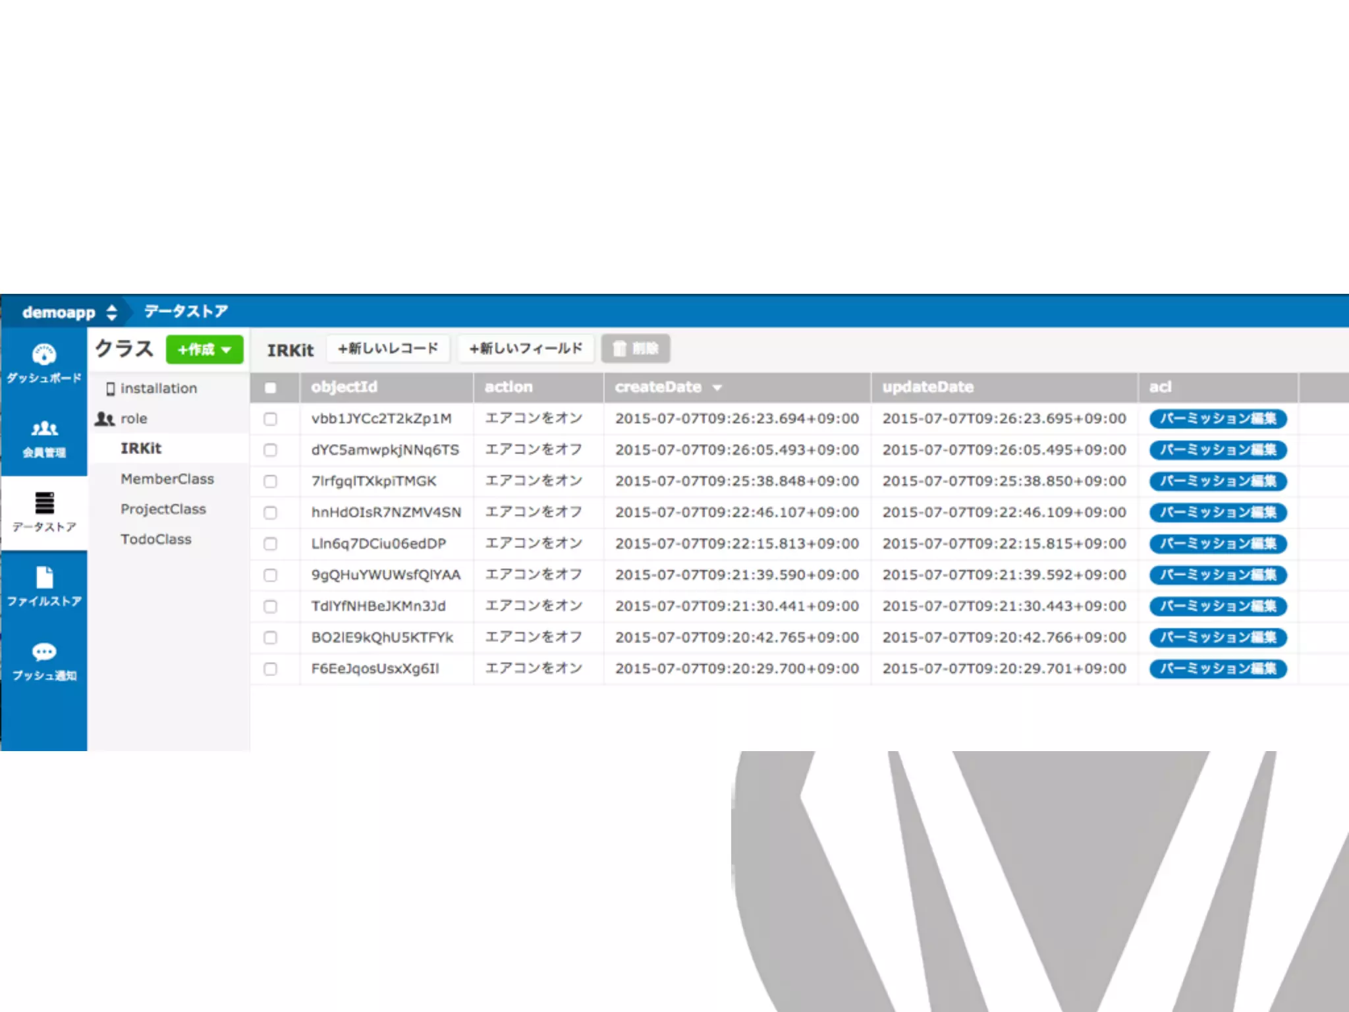The width and height of the screenshot is (1349, 1012).
Task: Open the Push notification speech bubble icon
Action: 44,652
